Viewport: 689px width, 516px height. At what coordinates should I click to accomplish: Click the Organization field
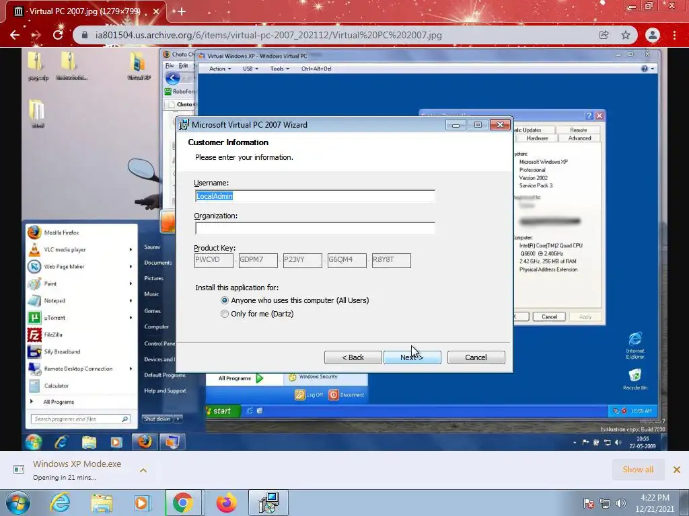(315, 228)
